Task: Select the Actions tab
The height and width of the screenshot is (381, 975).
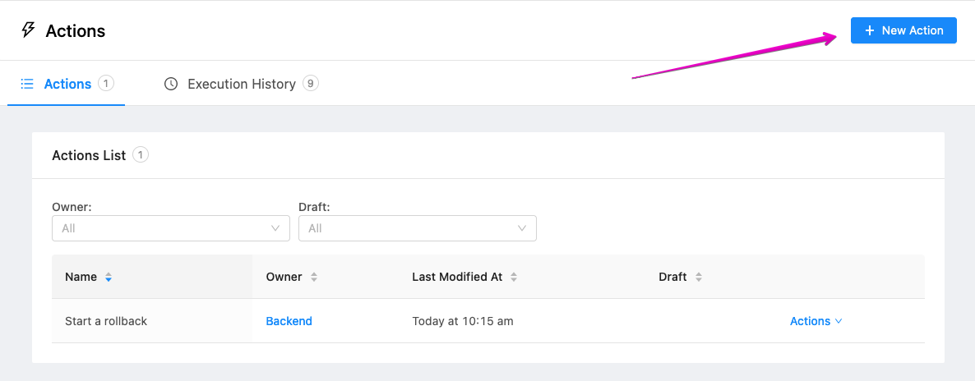Action: tap(67, 83)
